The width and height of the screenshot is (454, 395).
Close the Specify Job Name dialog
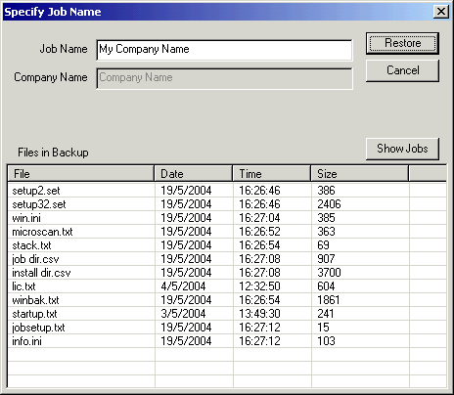tap(441, 12)
